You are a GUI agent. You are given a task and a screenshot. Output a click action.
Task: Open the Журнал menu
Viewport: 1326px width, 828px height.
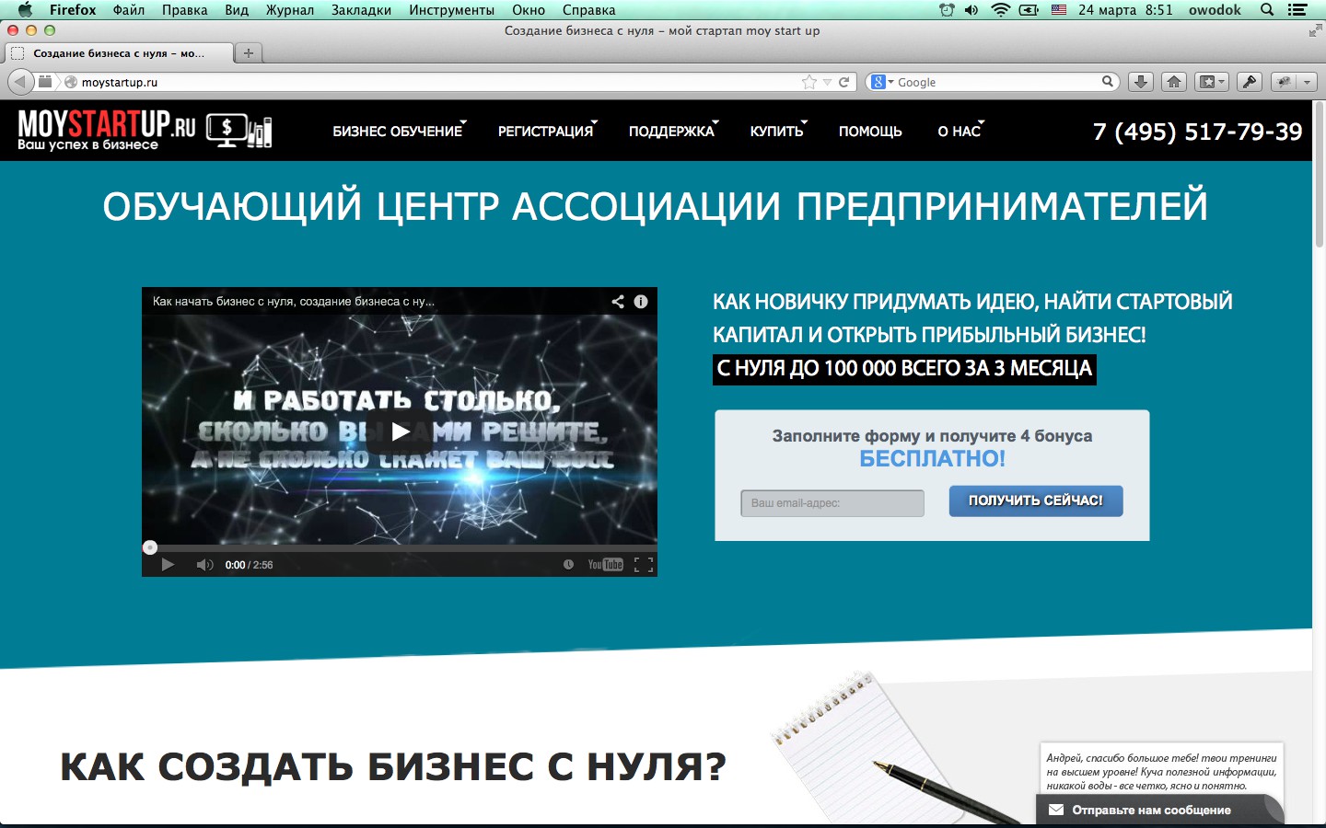click(x=290, y=10)
